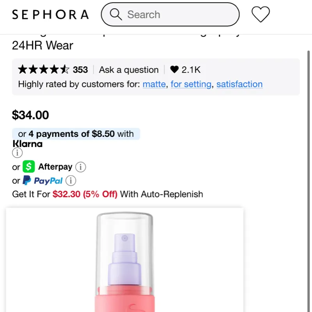Click the PayPal info icon
This screenshot has height=312, width=312.
click(71, 181)
